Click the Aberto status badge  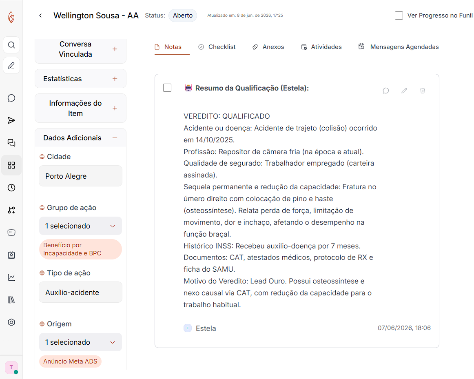click(x=183, y=16)
